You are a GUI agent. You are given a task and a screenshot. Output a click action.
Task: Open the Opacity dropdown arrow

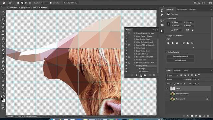click(198, 79)
